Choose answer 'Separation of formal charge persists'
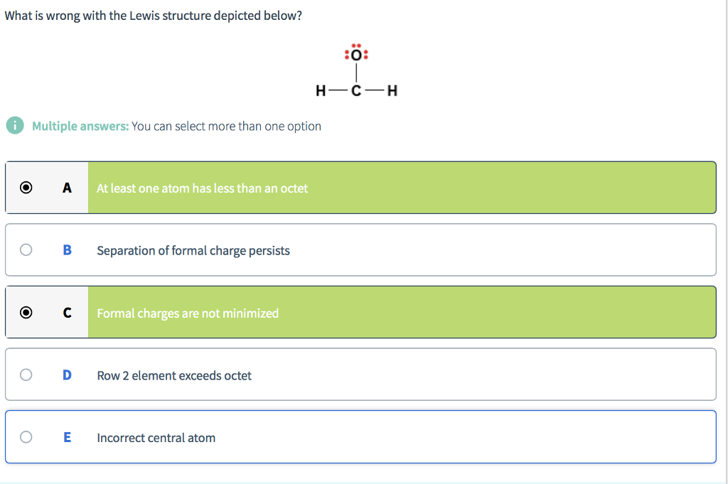Image resolution: width=728 pixels, height=484 pixels. [193, 250]
